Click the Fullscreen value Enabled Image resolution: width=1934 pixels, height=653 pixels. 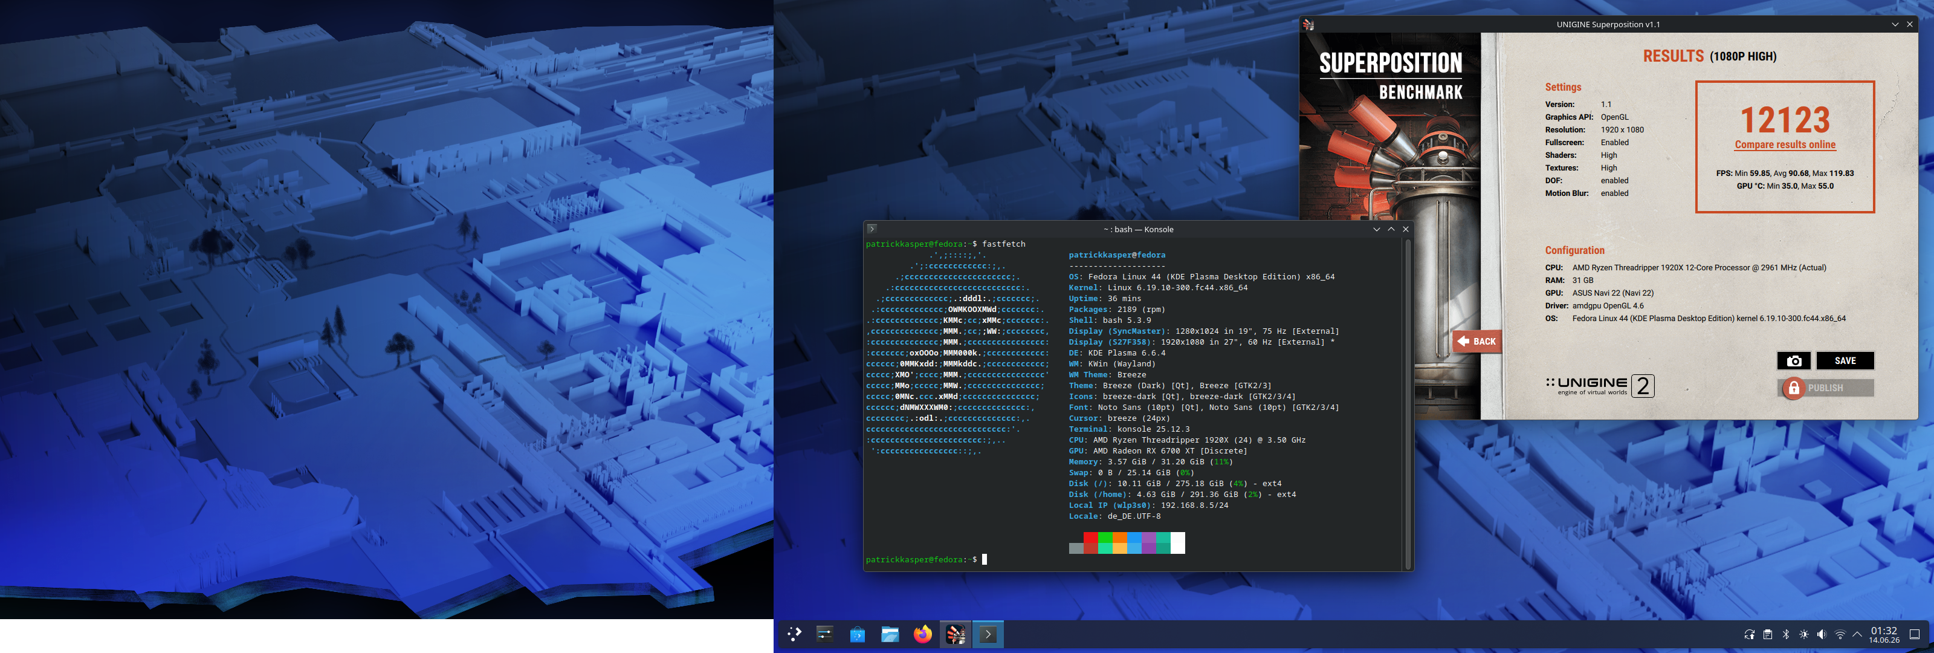[x=1614, y=143]
